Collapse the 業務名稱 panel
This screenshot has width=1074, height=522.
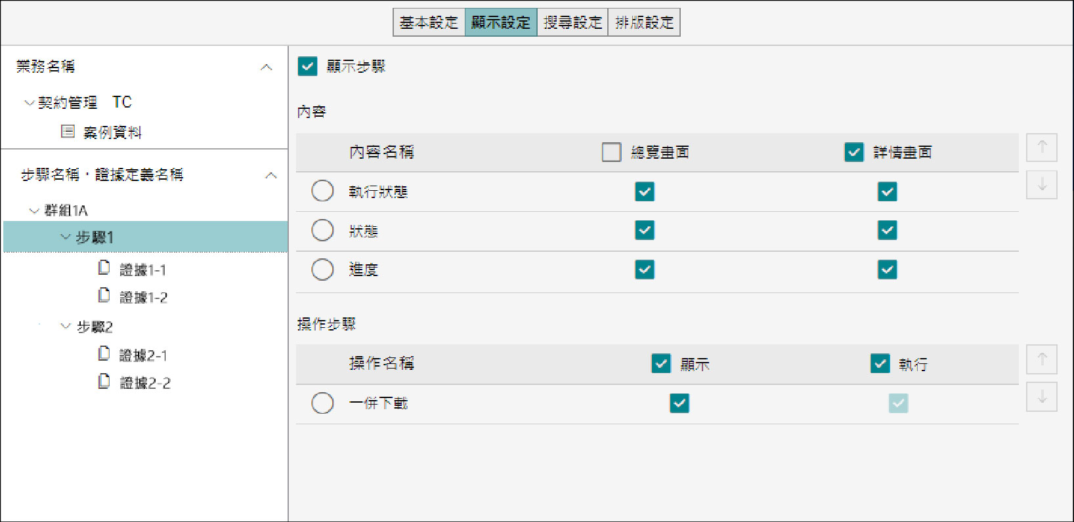[267, 68]
